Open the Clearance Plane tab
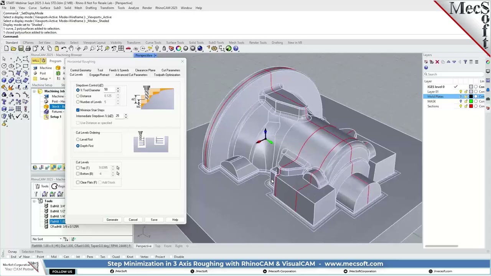491x276 pixels. [145, 71]
